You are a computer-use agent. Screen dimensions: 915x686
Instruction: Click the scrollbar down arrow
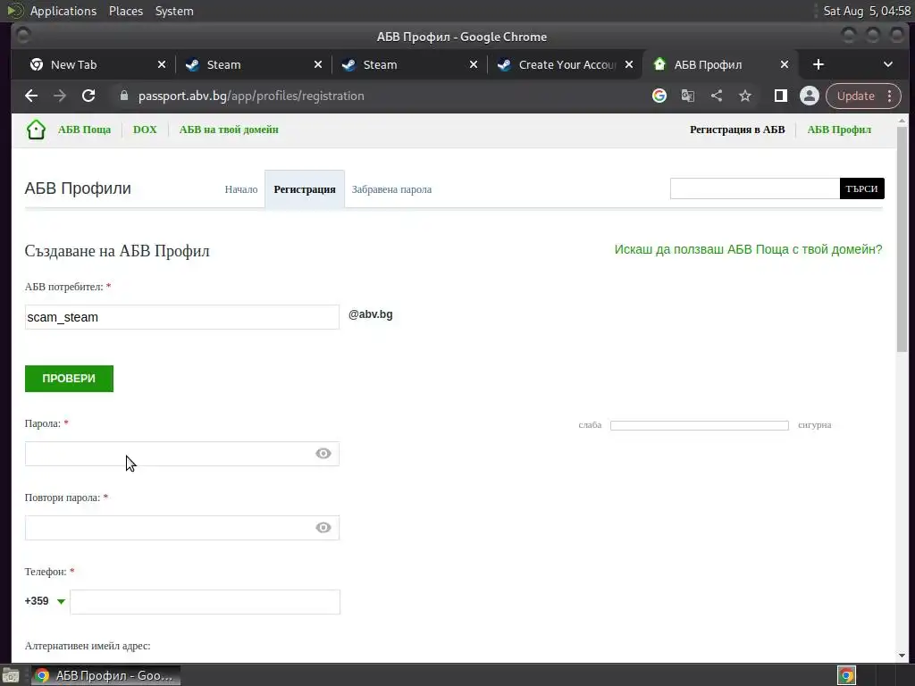(x=902, y=655)
